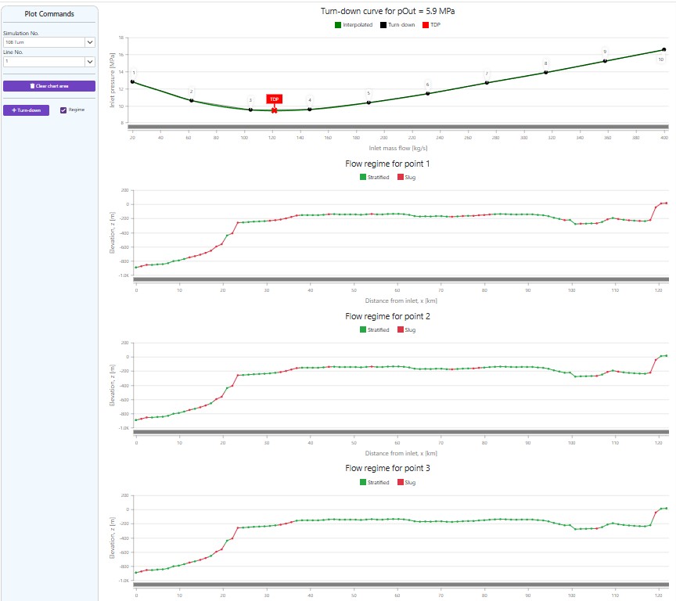Viewport: 676px width, 601px height.
Task: Click the point 1 regime chart range slider
Action: [x=401, y=280]
